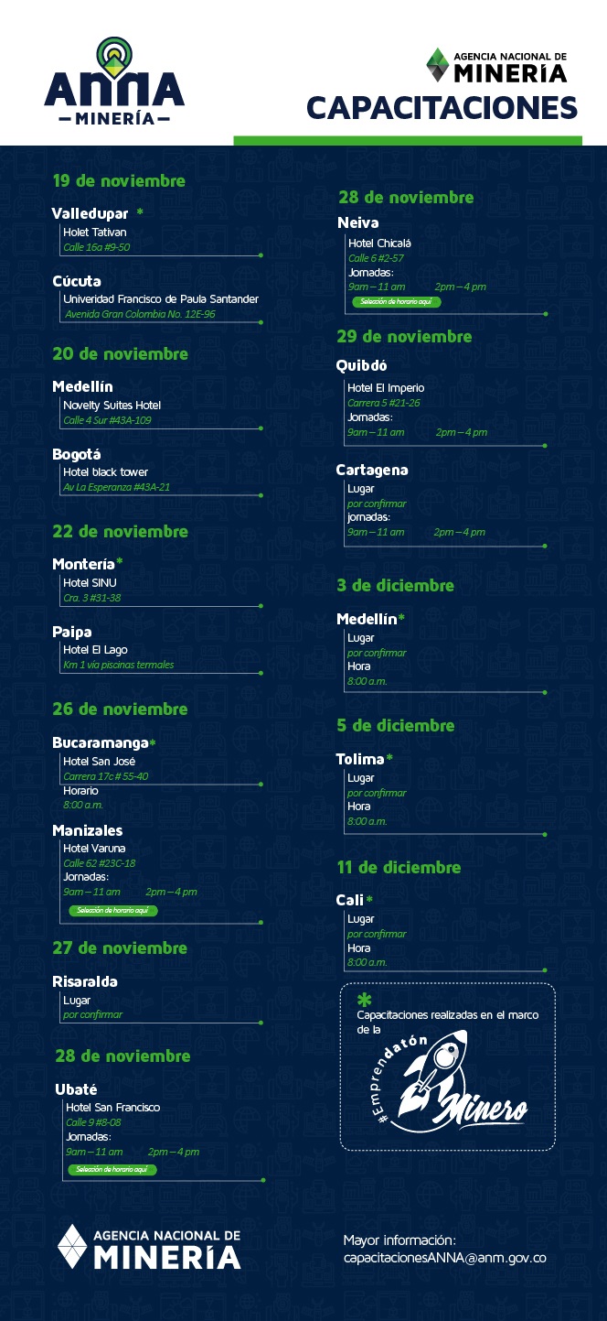Screen dimensions: 607x1321
Task: Click the asterisk beside Cali
Action: [369, 900]
